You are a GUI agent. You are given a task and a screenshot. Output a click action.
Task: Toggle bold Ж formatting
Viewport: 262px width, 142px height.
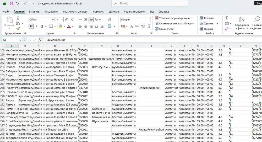pos(31,26)
